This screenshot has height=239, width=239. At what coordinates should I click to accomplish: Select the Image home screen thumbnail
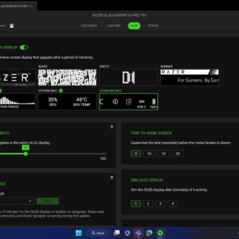pos(67,77)
